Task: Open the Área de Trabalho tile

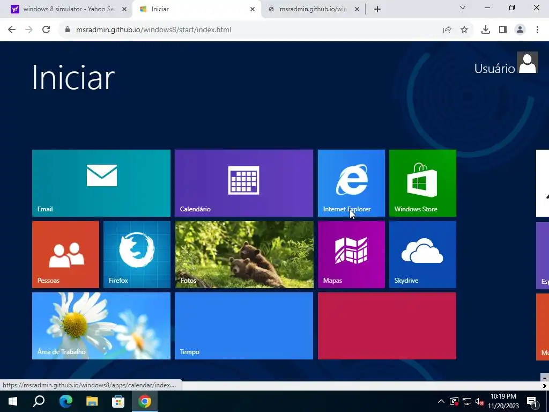Action: [101, 326]
